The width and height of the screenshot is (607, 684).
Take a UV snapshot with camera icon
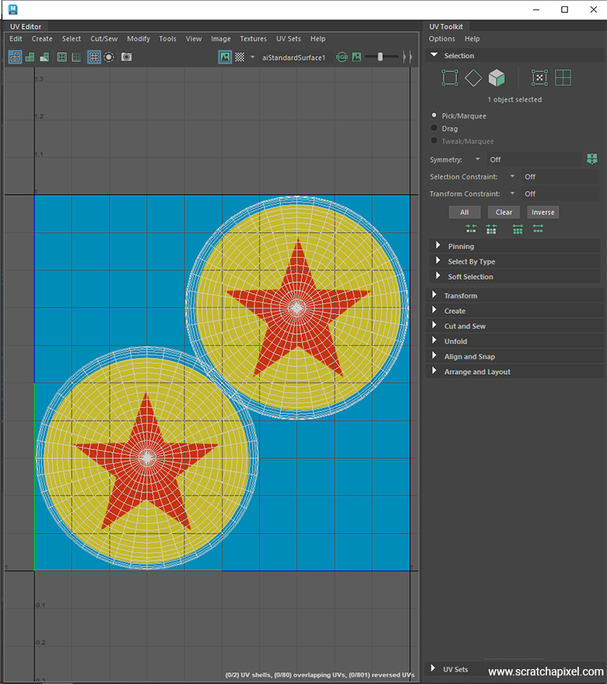pyautogui.click(x=126, y=57)
